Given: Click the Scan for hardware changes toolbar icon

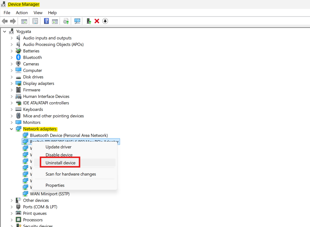Looking at the screenshot, I should point(77,21).
